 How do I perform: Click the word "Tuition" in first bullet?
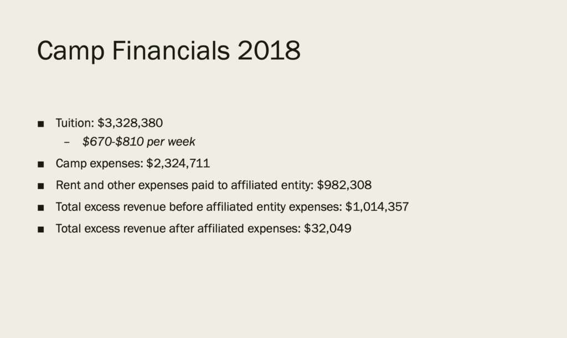(74, 123)
